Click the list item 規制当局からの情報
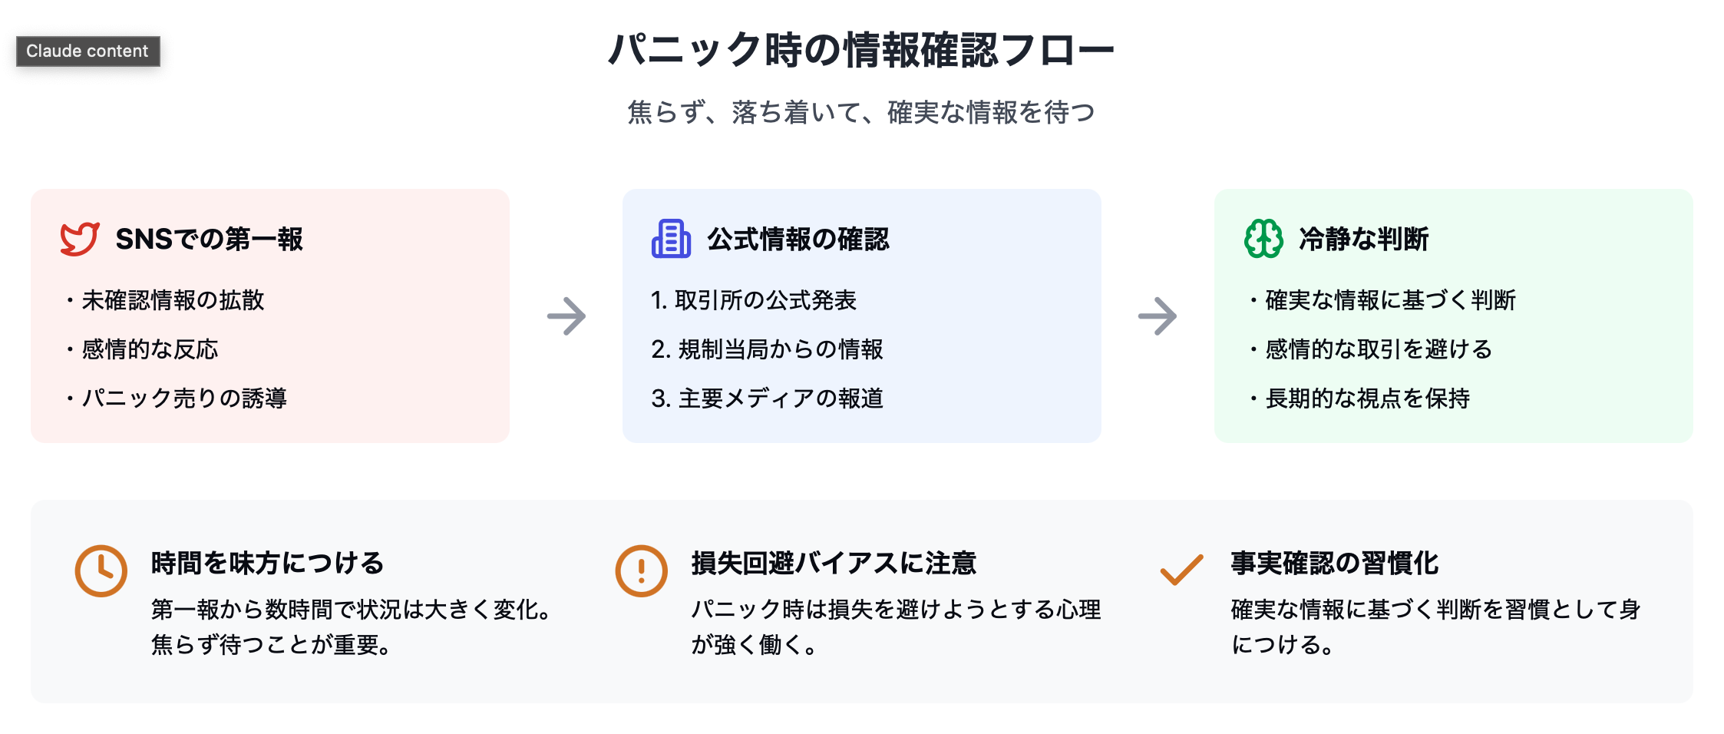Screen dimensions: 1724x734 click(780, 349)
